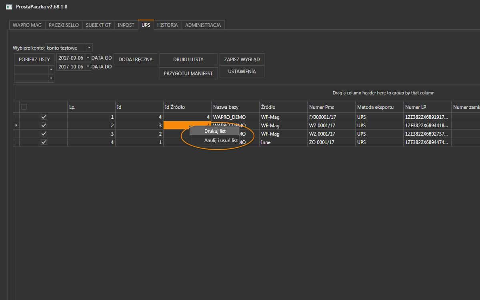This screenshot has height=300, width=480.
Task: Go to the SUBIEKT GT tab
Action: [98, 25]
